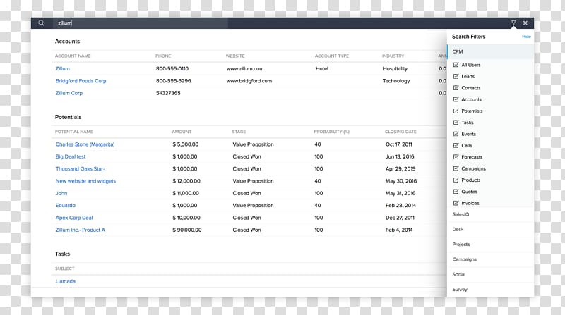Open the Zillum Corp account

pos(69,93)
